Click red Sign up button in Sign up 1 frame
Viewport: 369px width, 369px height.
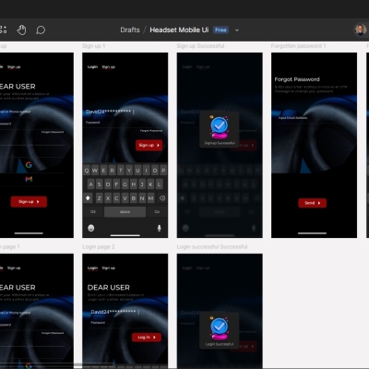pos(149,145)
